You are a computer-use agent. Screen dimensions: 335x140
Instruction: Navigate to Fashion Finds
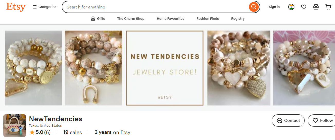[x=208, y=18]
